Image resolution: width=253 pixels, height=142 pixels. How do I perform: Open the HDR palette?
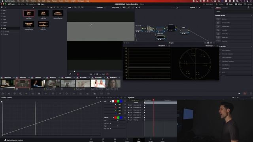click(21, 93)
